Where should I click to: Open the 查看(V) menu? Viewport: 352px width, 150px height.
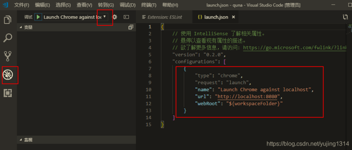[84, 5]
